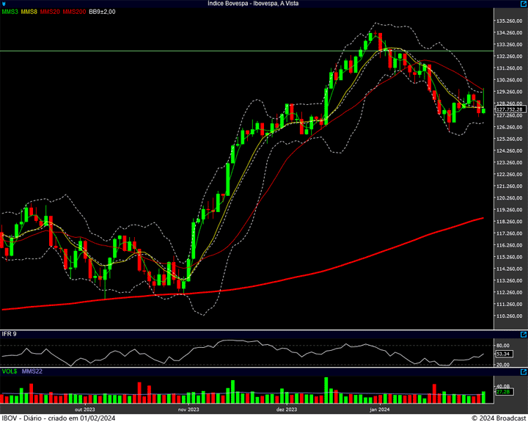Select the red MMS200 legend label
This screenshot has width=528, height=422.
(73, 12)
